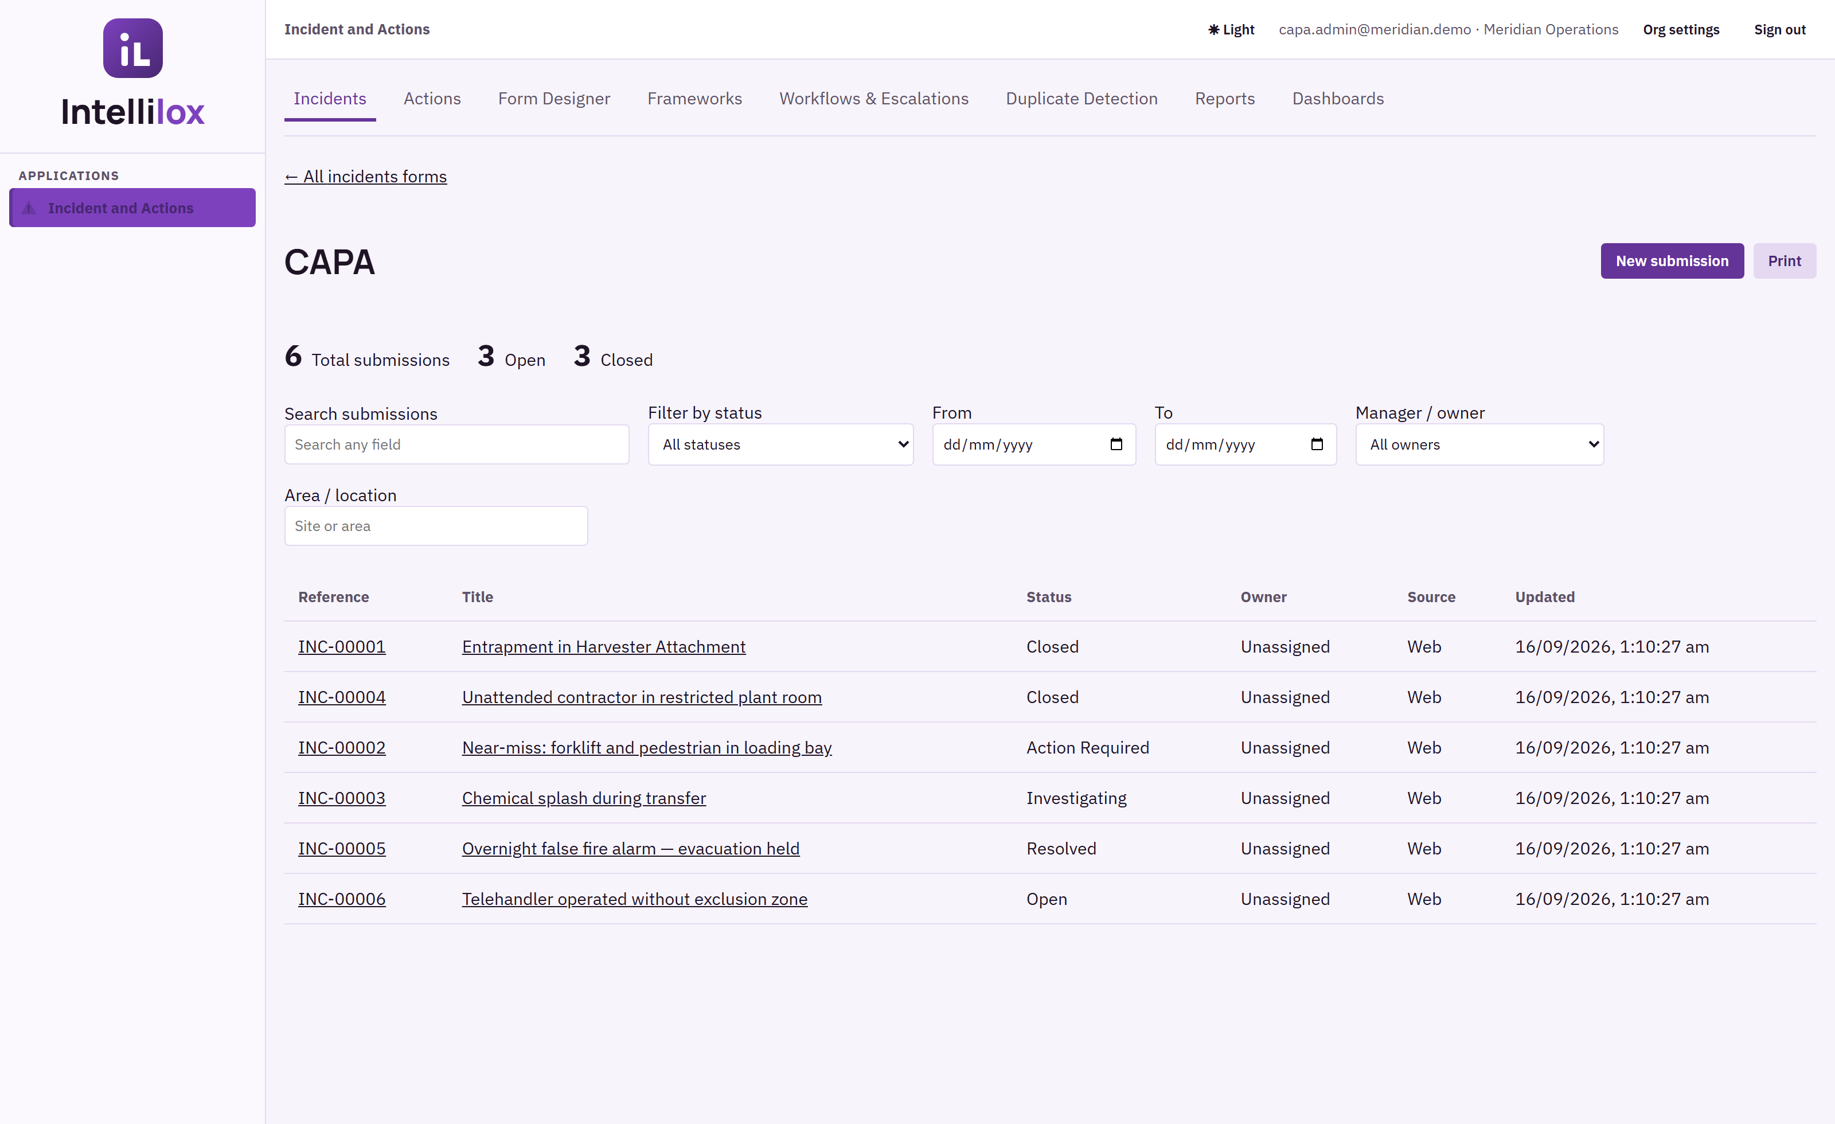Click the CAPA page heading
The image size is (1835, 1124).
pos(330,262)
